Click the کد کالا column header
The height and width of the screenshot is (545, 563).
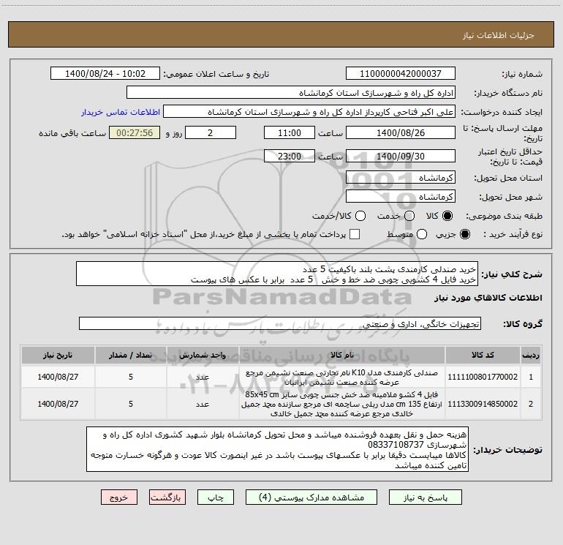(x=483, y=355)
